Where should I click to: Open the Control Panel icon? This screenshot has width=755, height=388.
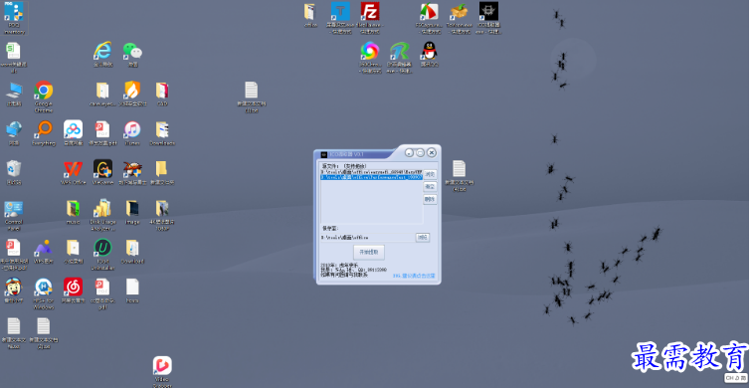pyautogui.click(x=14, y=209)
